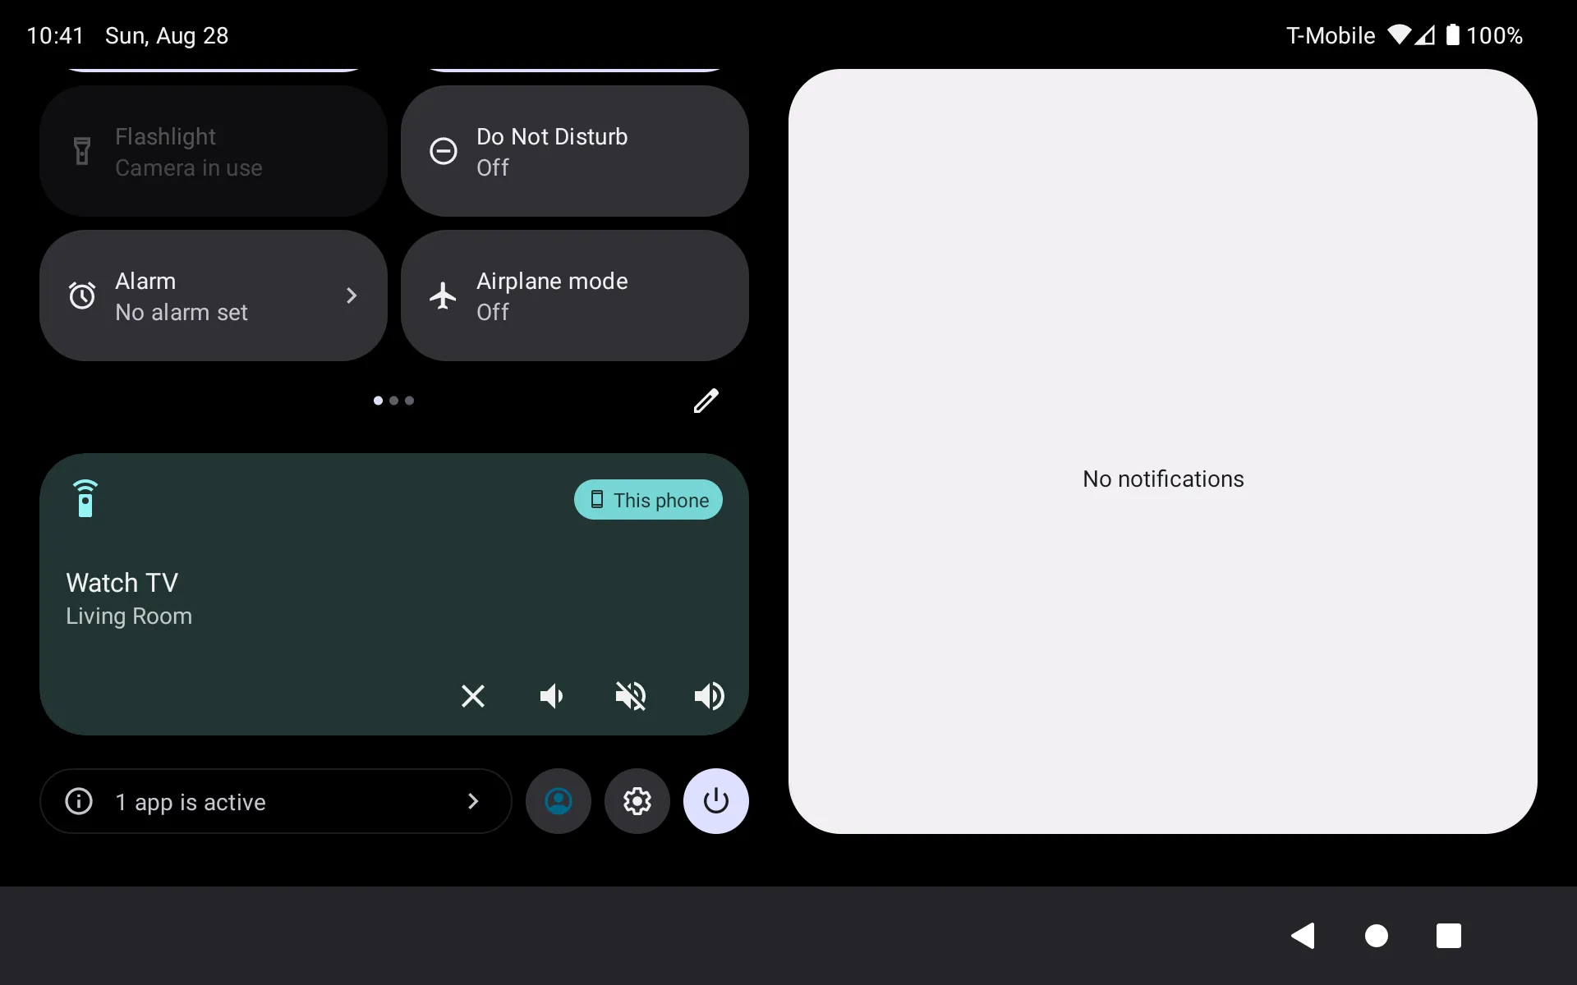Viewport: 1577px width, 985px height.
Task: Dismiss the Watch TV card
Action: pyautogui.click(x=473, y=695)
